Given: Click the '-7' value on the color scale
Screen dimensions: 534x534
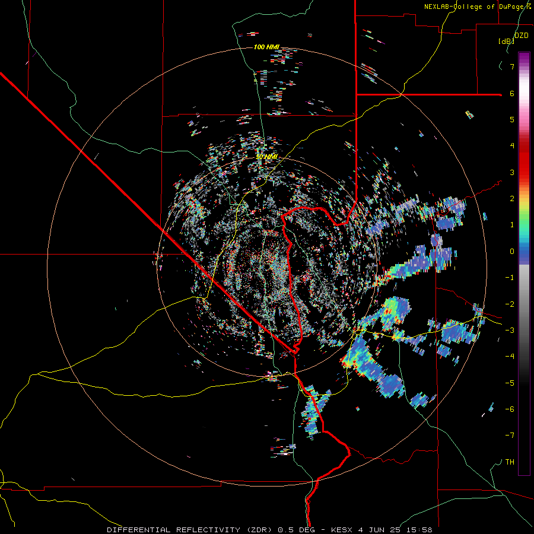Looking at the screenshot, I should tap(510, 436).
